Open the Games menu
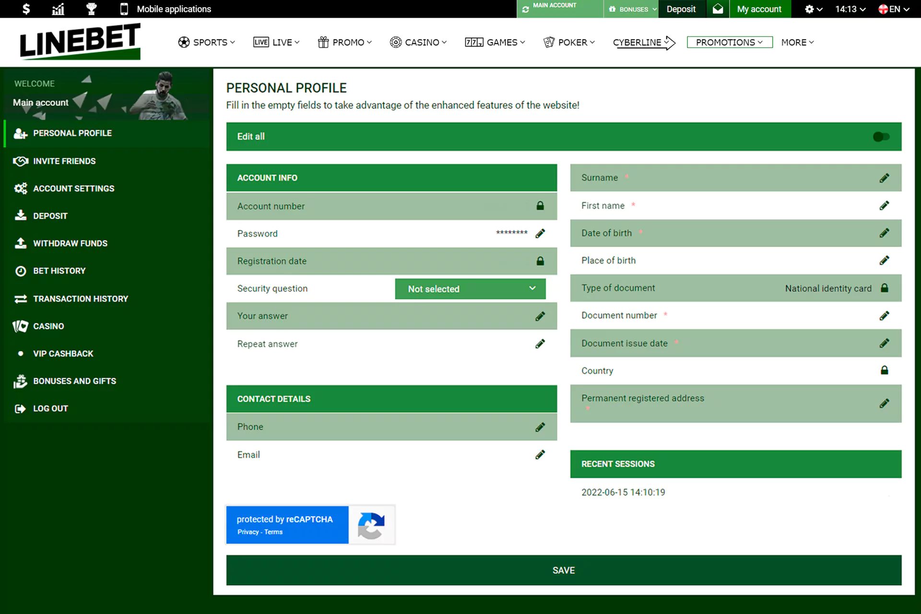Screen dimensions: 921x614 495,42
